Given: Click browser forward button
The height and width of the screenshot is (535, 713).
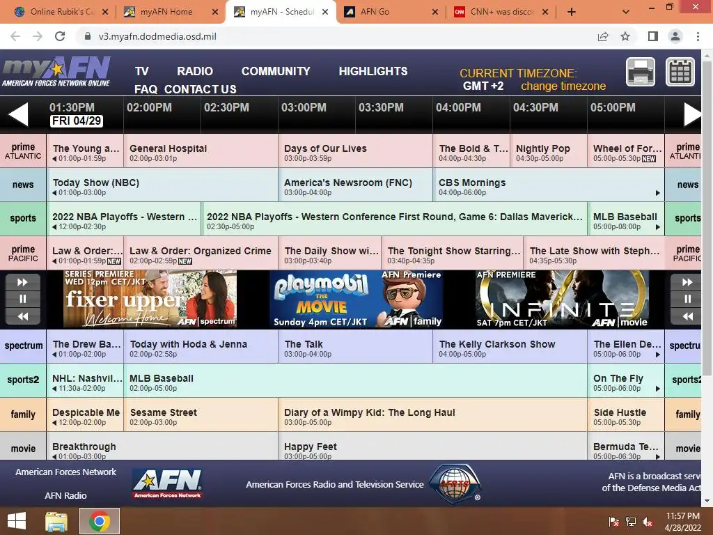Looking at the screenshot, I should pyautogui.click(x=38, y=36).
